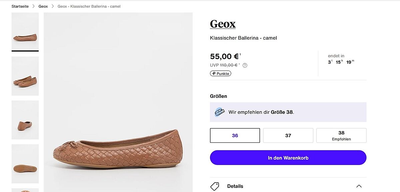The height and width of the screenshot is (192, 400).
Task: Click the size recommendation banner Größe 38
Action: click(x=282, y=112)
